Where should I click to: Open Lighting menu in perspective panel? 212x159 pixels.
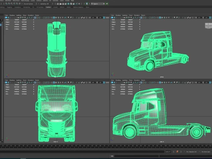click(125, 15)
